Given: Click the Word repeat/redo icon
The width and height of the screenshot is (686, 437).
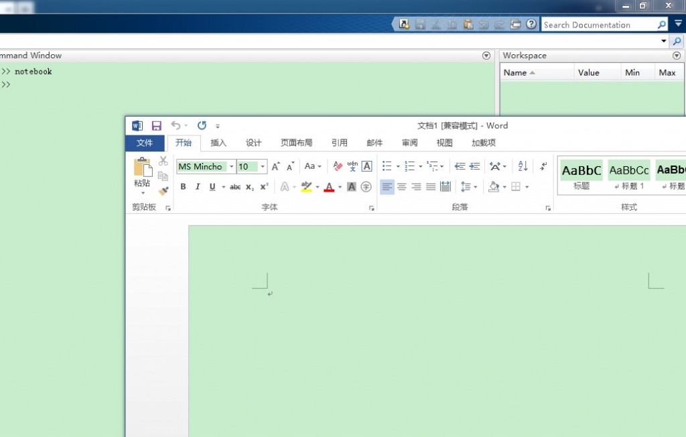Looking at the screenshot, I should pos(202,125).
